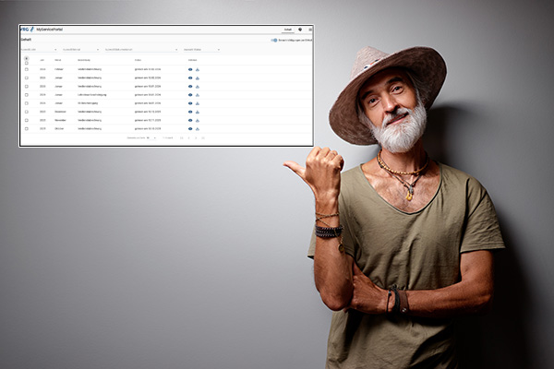Download the last row Oktober document
Image resolution: width=554 pixels, height=369 pixels.
tap(197, 128)
